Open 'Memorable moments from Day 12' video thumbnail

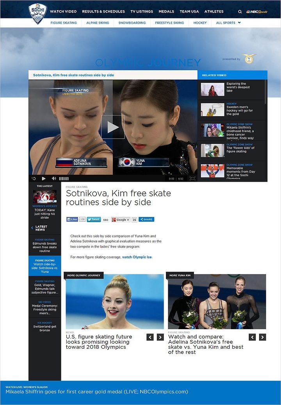pyautogui.click(x=212, y=170)
